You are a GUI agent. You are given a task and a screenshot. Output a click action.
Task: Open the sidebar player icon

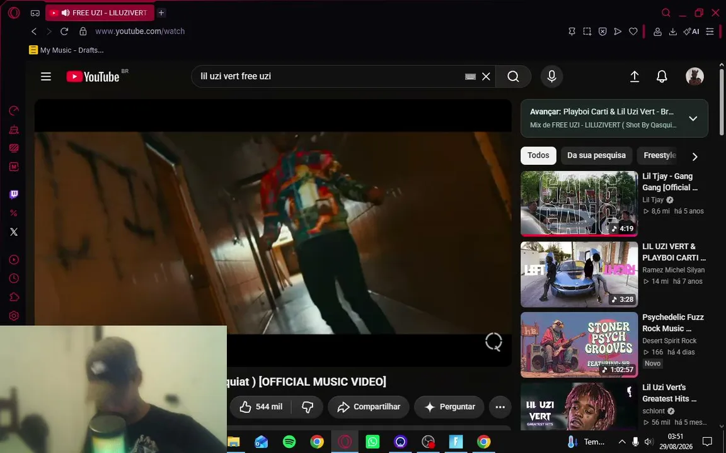[x=14, y=260]
